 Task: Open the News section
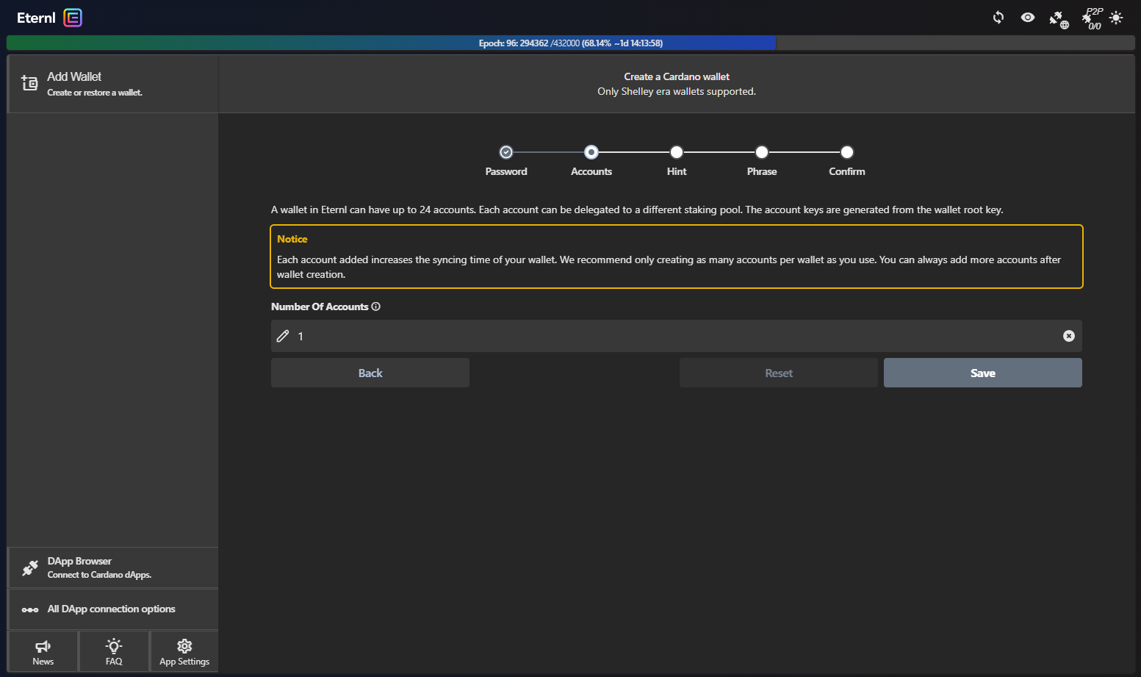(43, 651)
